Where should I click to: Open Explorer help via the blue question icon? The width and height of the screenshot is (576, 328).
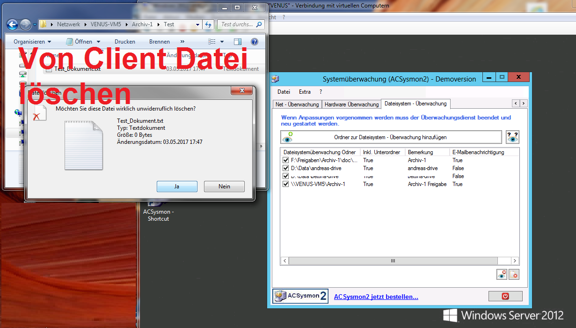pyautogui.click(x=255, y=42)
